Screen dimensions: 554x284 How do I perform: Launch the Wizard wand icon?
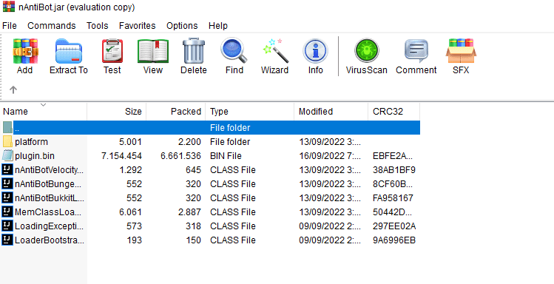pos(275,51)
